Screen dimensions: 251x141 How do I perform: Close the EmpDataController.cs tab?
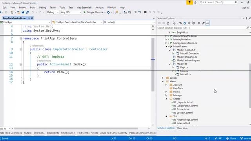[32, 18]
